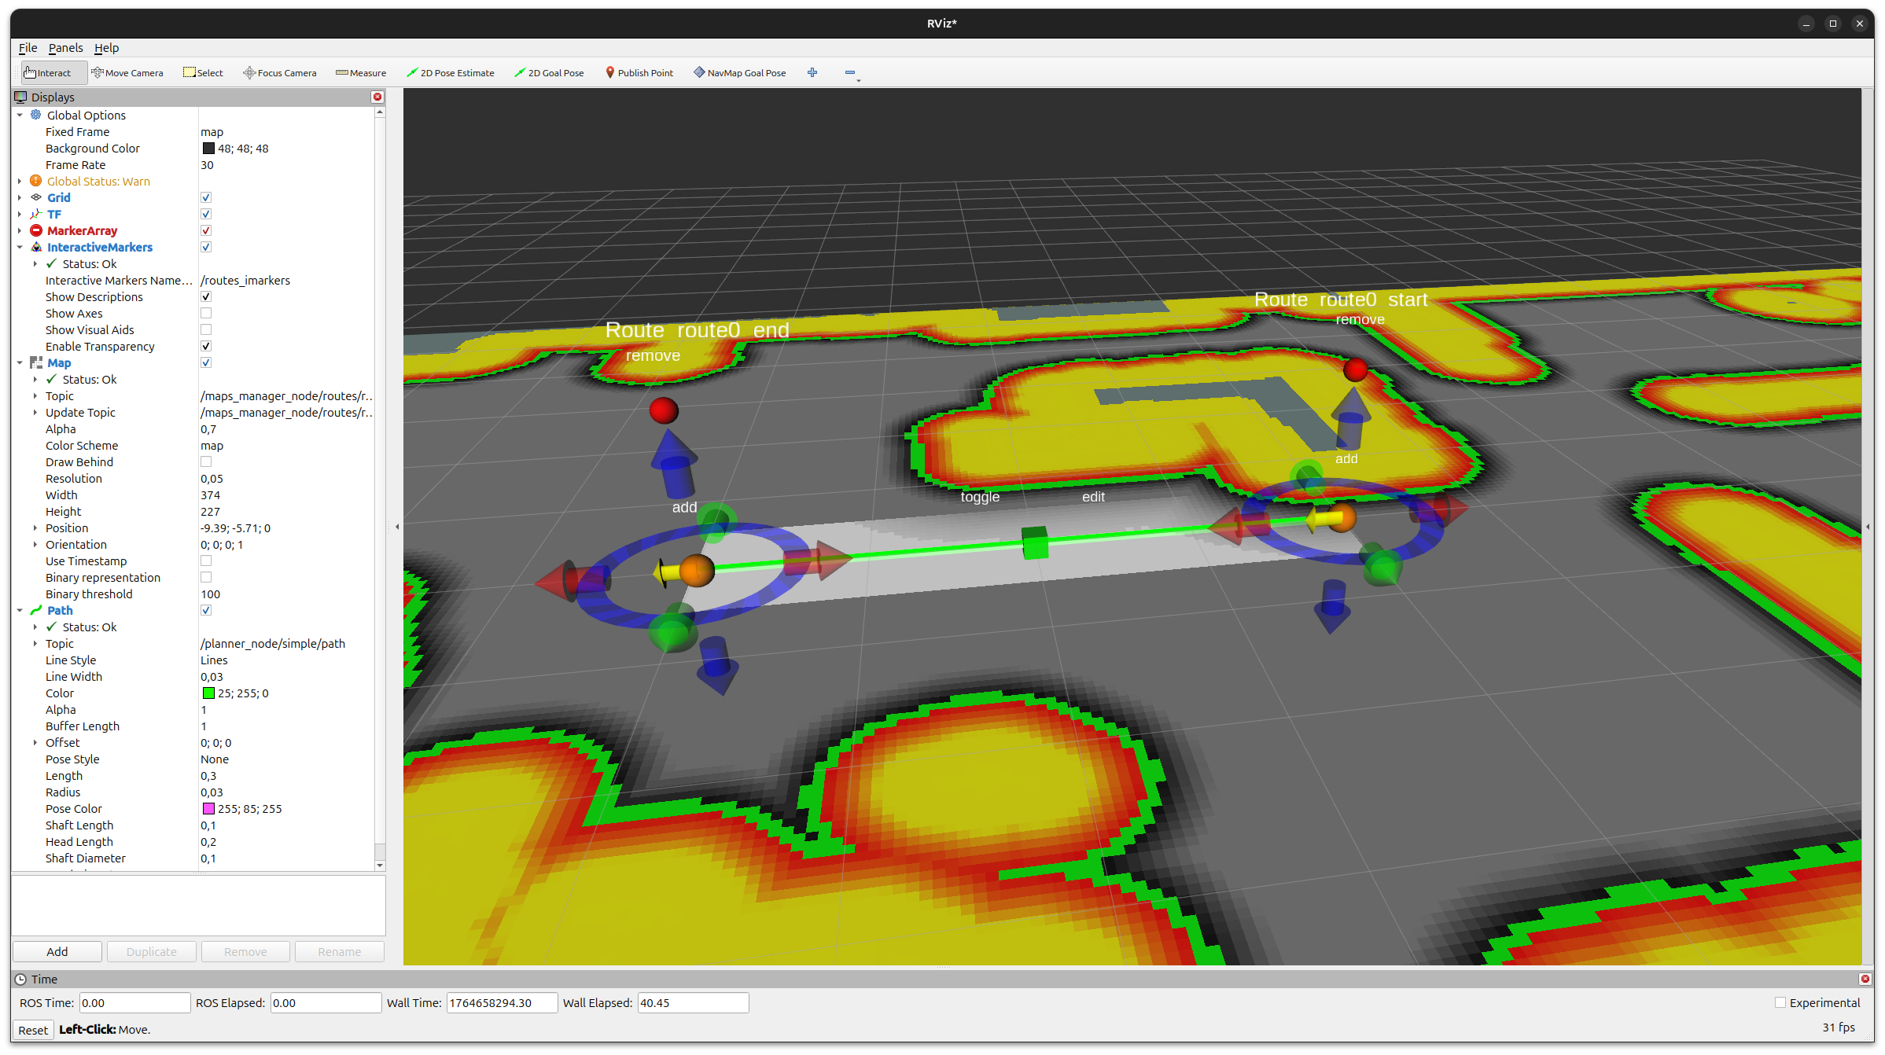
Task: Choose the 2D Pose Estimate tool
Action: click(451, 72)
